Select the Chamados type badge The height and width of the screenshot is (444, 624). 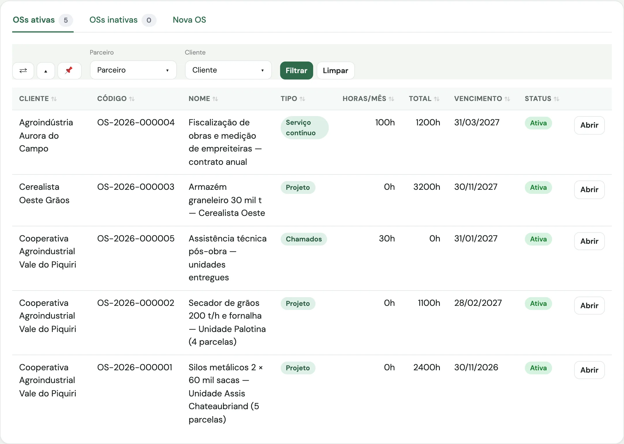(x=304, y=239)
